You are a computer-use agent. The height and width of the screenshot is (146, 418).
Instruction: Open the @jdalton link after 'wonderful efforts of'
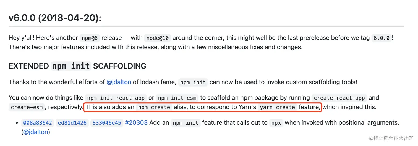pos(119,82)
